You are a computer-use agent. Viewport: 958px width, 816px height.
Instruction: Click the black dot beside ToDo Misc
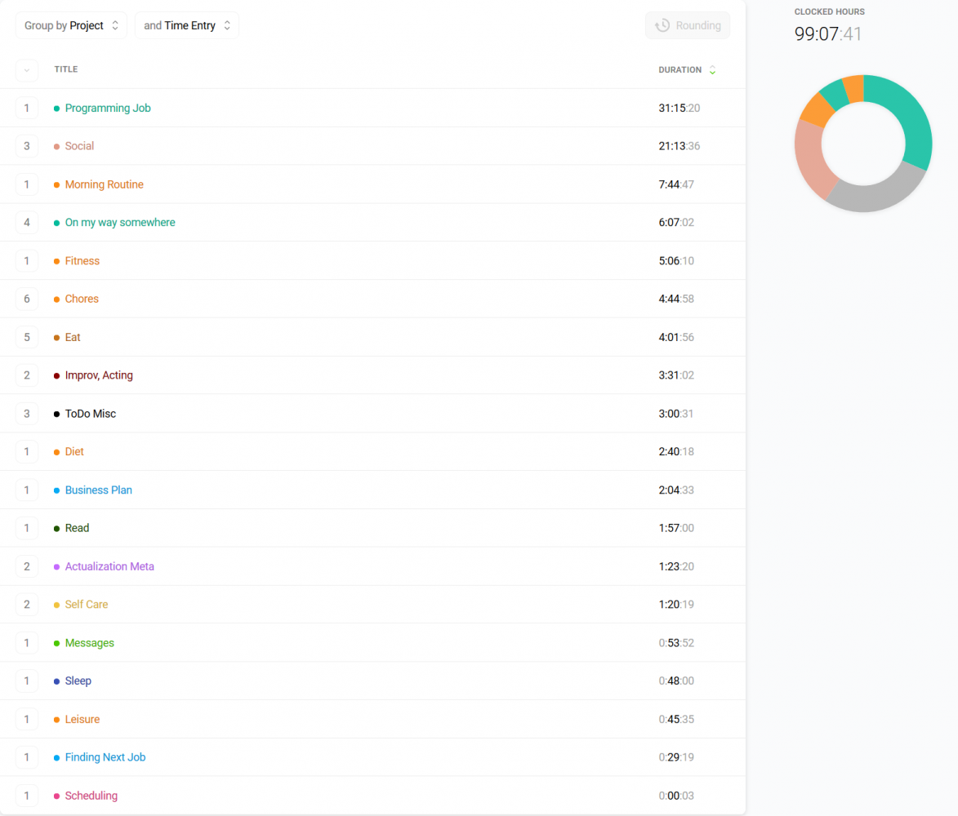point(56,415)
